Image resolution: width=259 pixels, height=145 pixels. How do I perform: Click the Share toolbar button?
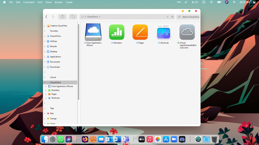[62, 17]
